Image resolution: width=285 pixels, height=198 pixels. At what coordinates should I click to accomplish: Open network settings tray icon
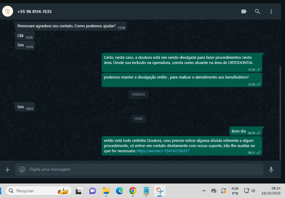point(246,191)
